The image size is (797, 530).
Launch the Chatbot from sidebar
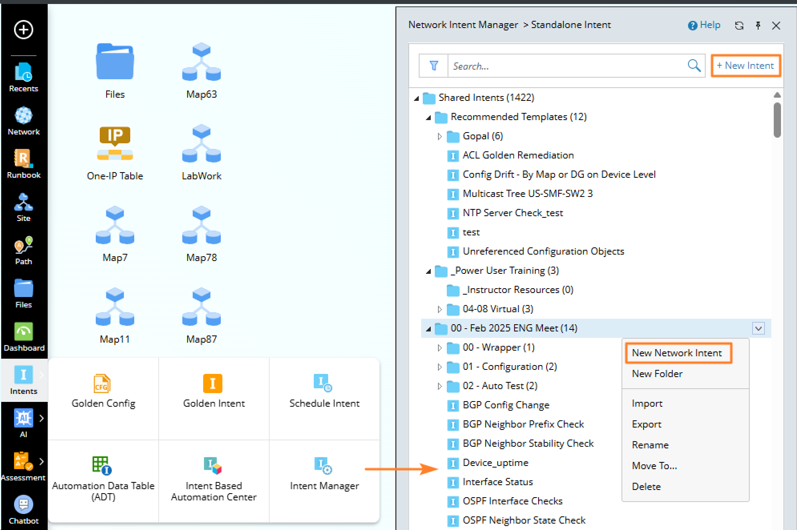tap(24, 510)
